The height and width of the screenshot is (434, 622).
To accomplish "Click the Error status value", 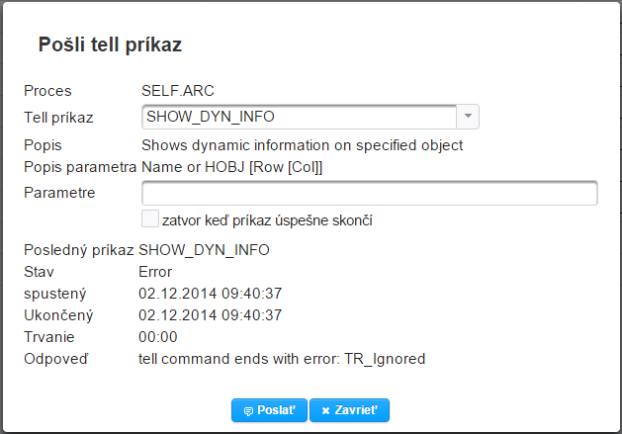I will (x=155, y=271).
